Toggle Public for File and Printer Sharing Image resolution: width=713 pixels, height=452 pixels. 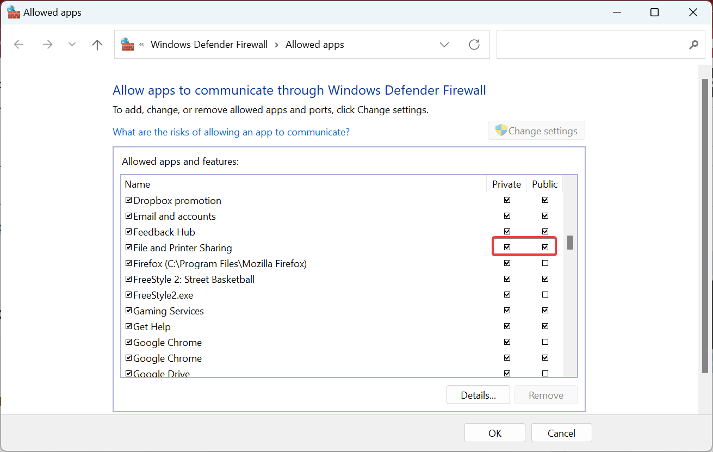pos(545,247)
